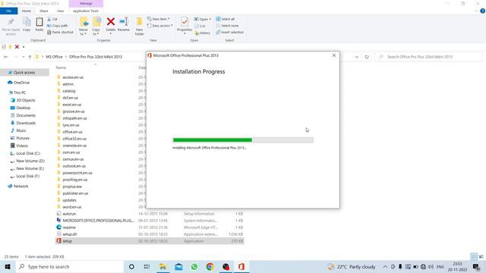
Task: Click Invert selection in ribbon
Action: (229, 32)
